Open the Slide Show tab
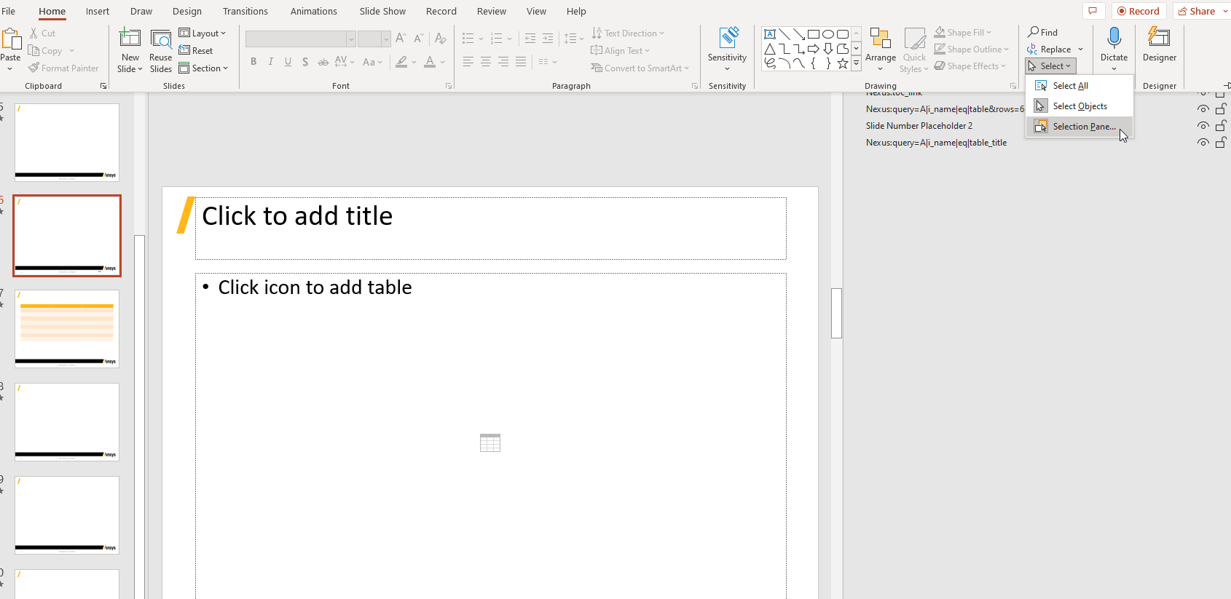Screen dimensions: 1231x599 382,12
